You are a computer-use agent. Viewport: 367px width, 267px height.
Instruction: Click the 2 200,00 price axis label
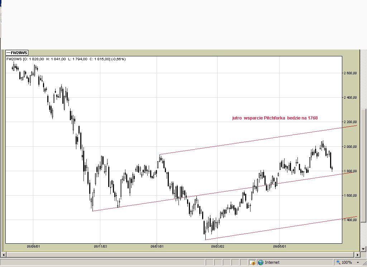click(x=350, y=122)
